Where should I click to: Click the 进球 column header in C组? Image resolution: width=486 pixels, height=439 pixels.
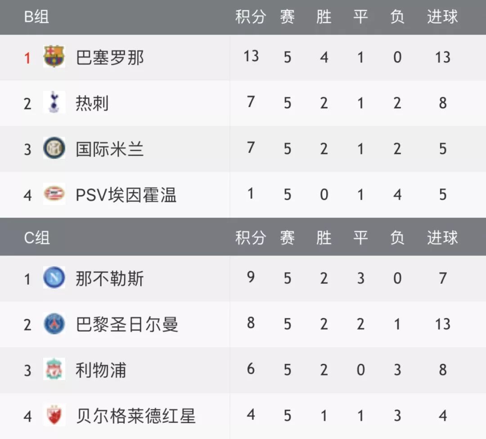pyautogui.click(x=442, y=237)
